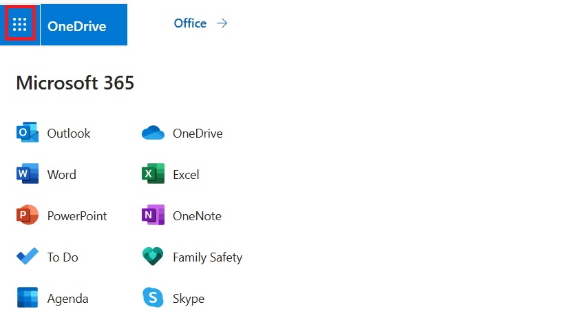The height and width of the screenshot is (329, 563).
Task: Click the purple OneNote icon
Action: (x=153, y=216)
